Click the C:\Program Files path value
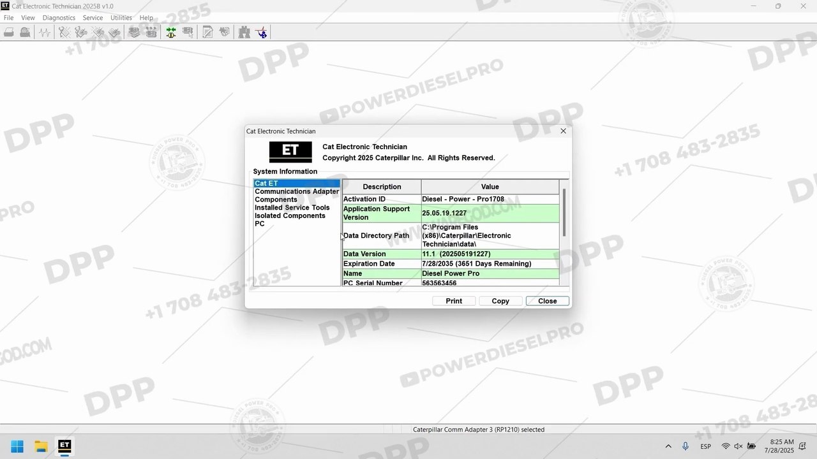Viewport: 817px width, 459px height. pos(490,236)
